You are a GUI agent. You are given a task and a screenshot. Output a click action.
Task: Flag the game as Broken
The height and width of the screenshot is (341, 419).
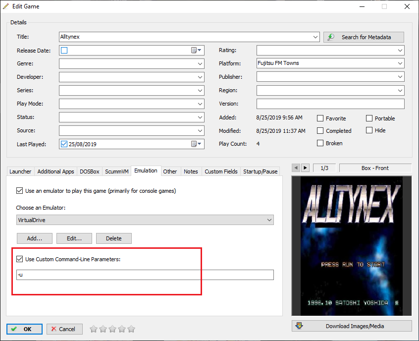pos(320,143)
